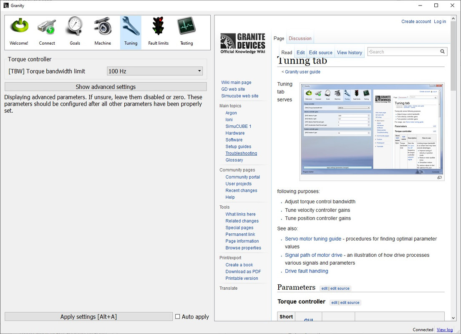Enlarge the screenshot thumbnail via magnify icon
Screen dimensions: 461x334
[x=439, y=177]
